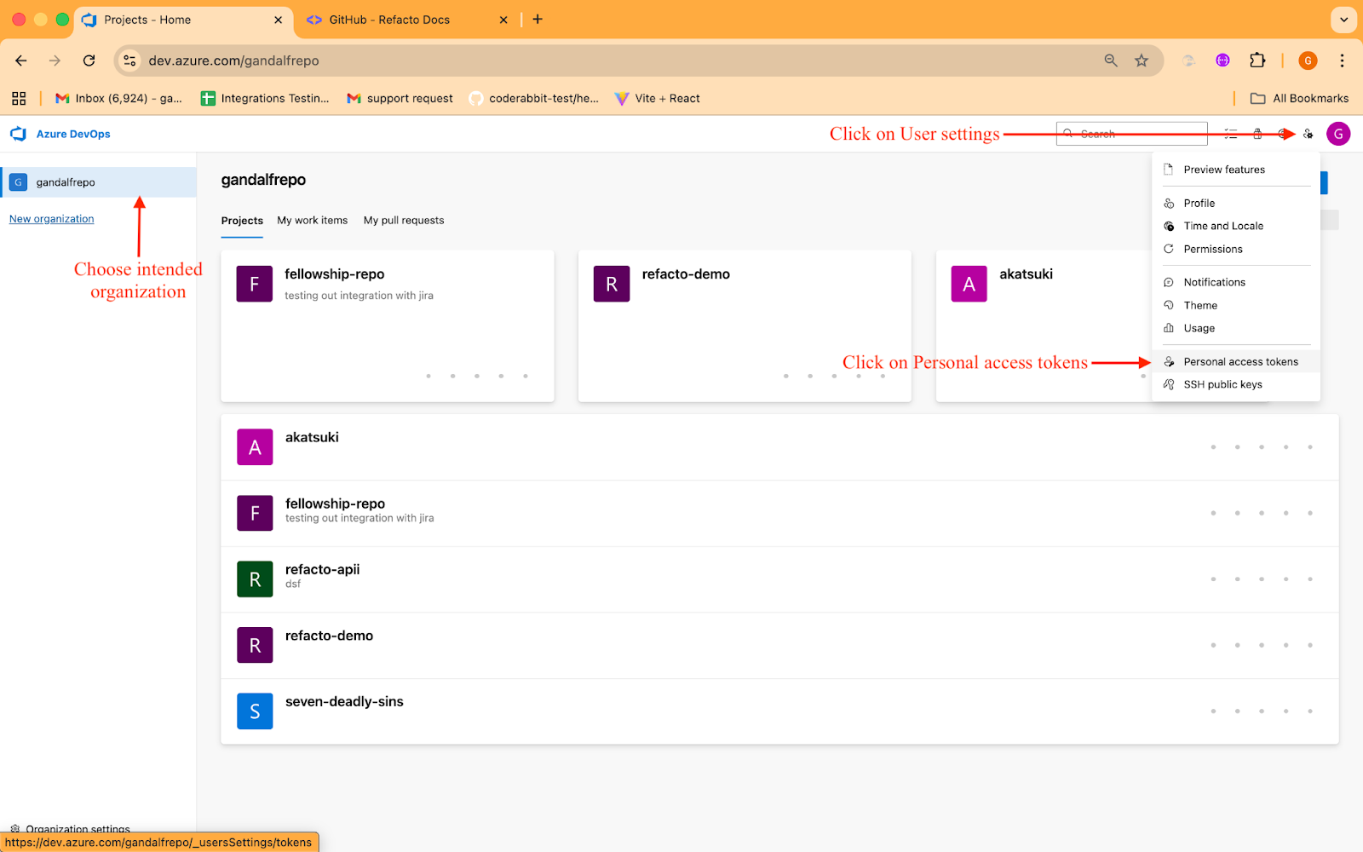
Task: Bookmark this page with the star icon
Action: (x=1142, y=60)
